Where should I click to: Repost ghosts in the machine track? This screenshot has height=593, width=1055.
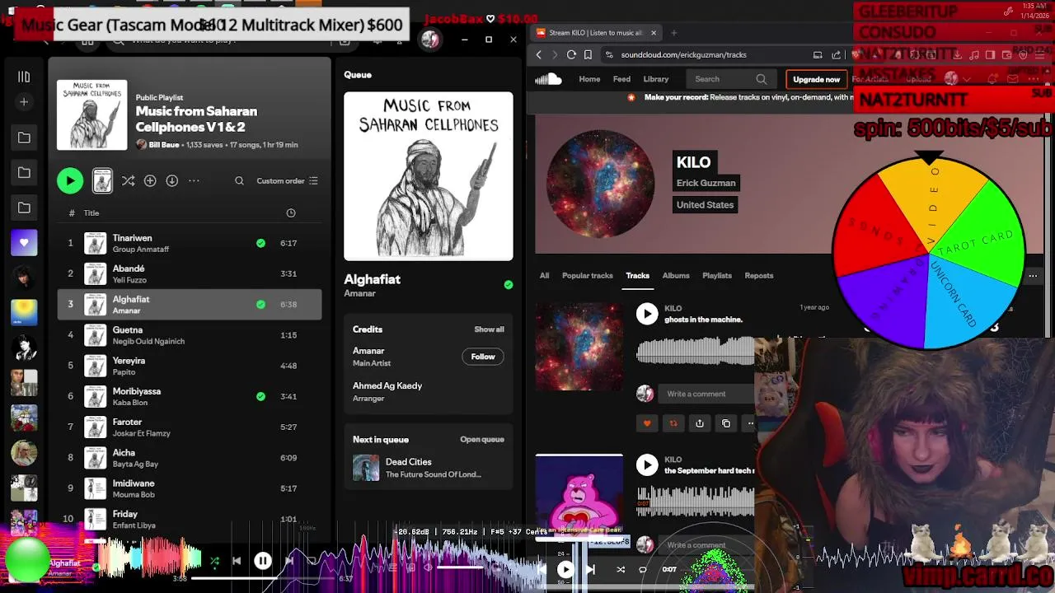click(x=673, y=423)
